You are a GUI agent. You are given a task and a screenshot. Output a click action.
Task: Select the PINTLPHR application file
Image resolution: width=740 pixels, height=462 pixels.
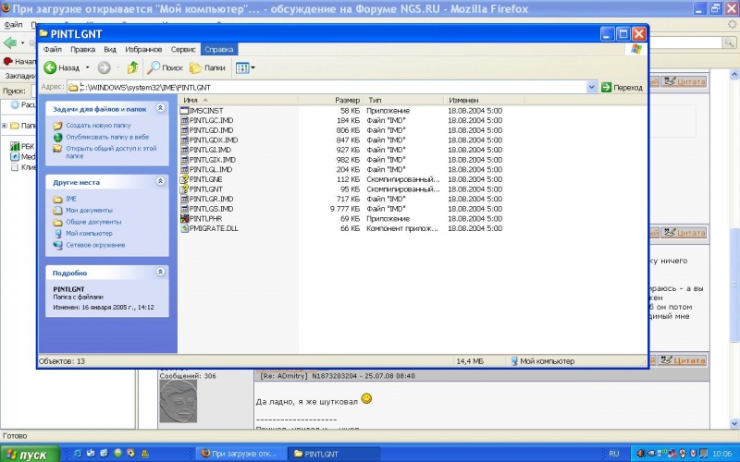tap(203, 218)
